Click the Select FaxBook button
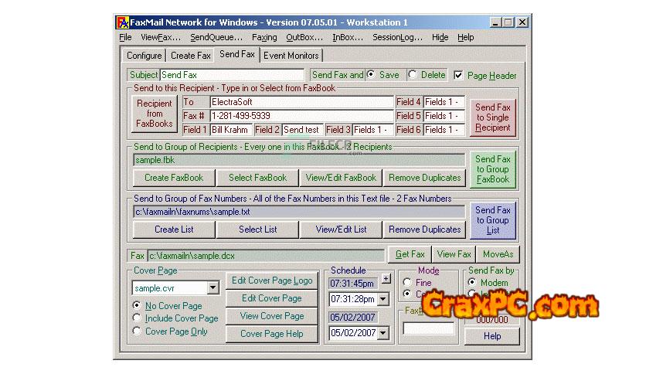This screenshot has height=374, width=646. [257, 178]
